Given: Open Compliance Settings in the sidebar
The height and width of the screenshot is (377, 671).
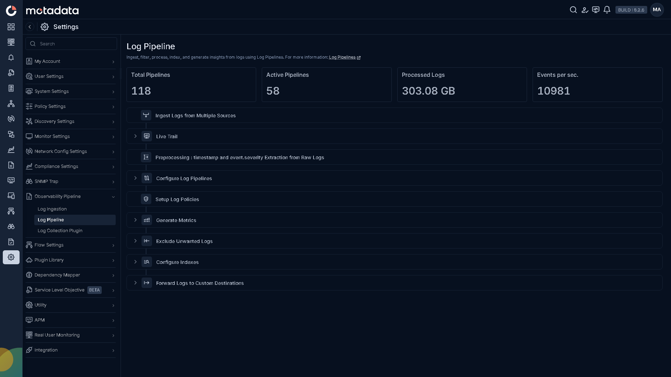Looking at the screenshot, I should (x=71, y=167).
